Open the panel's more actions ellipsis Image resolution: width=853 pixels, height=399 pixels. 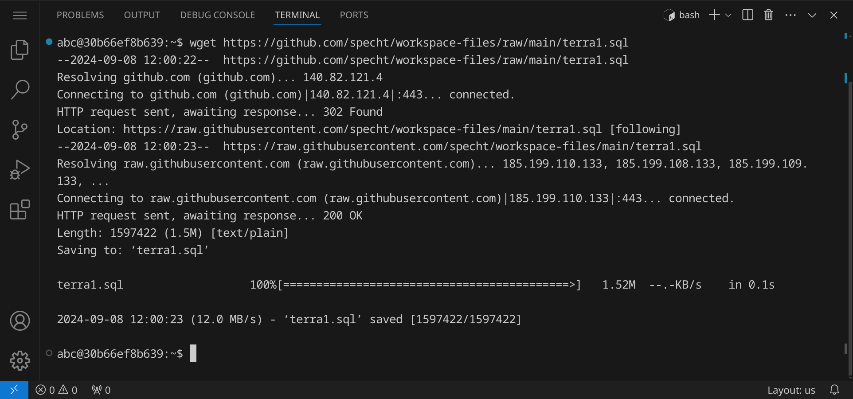pyautogui.click(x=790, y=15)
